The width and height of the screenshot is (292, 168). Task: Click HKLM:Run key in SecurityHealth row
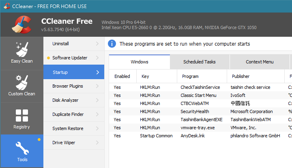pyautogui.click(x=150, y=111)
